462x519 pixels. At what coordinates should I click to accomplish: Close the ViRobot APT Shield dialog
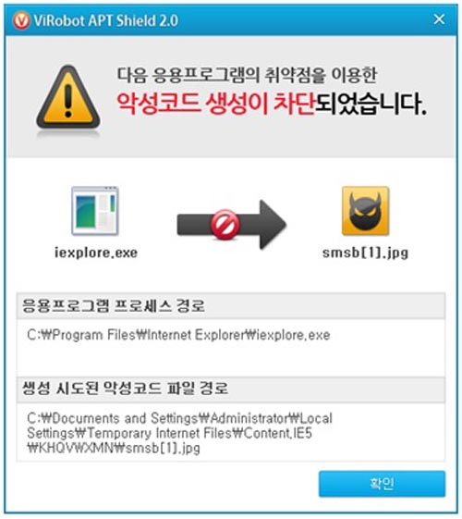(x=439, y=19)
